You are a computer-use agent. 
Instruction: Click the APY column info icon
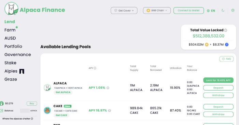coord(95,68)
